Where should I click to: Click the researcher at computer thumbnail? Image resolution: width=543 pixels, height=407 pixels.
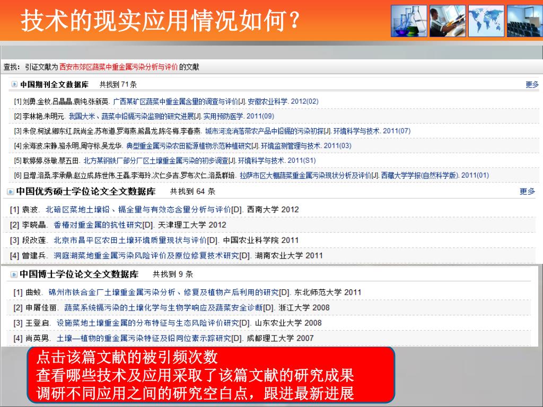coord(448,21)
